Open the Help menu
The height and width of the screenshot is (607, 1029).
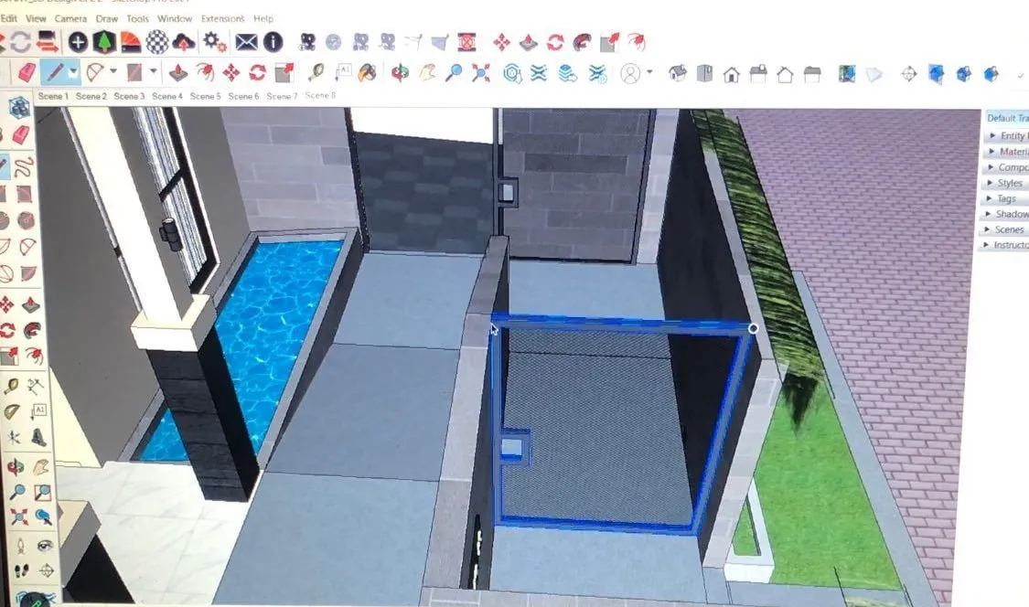pos(263,18)
